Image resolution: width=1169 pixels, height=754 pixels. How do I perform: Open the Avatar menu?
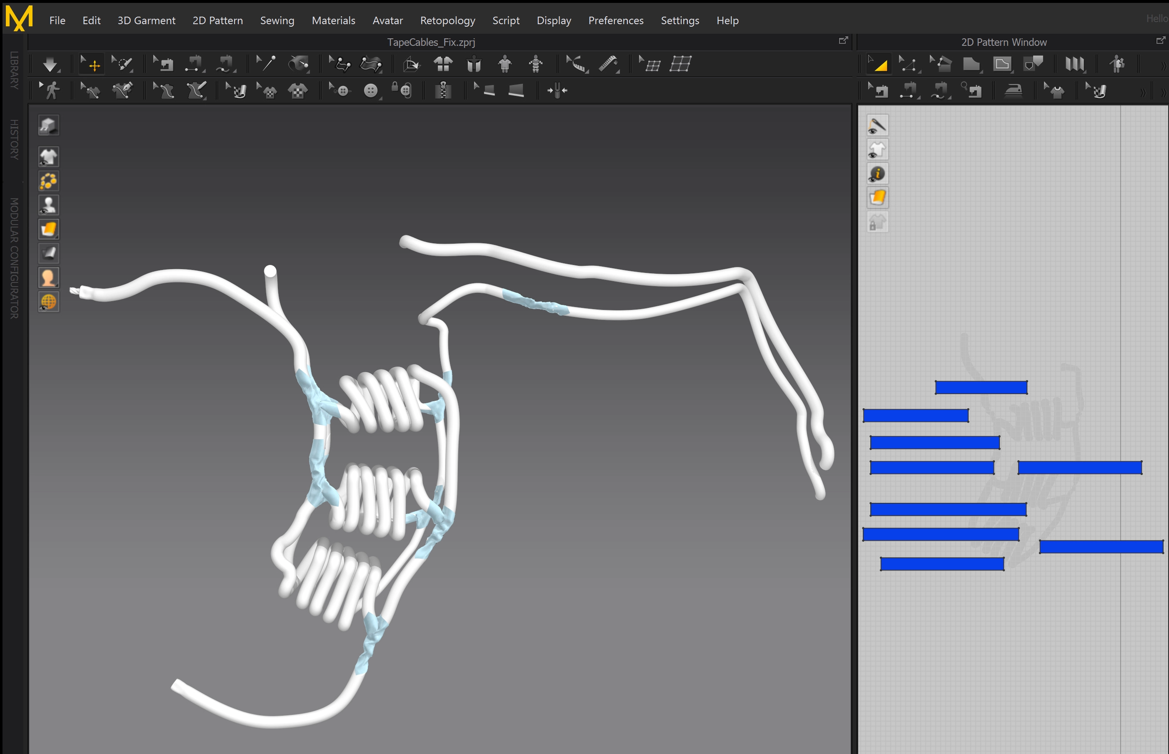coord(387,20)
